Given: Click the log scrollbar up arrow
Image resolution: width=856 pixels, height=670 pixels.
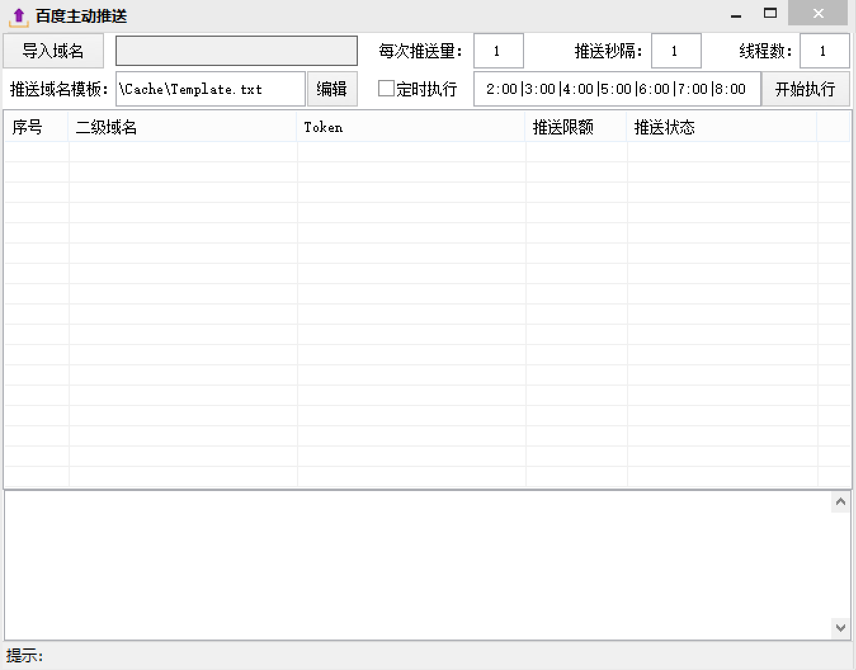Looking at the screenshot, I should tap(841, 503).
